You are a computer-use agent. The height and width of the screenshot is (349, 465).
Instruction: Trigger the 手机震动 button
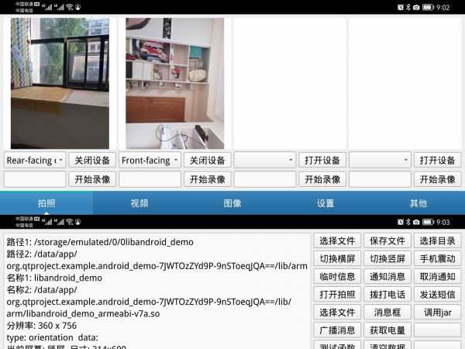point(437,259)
